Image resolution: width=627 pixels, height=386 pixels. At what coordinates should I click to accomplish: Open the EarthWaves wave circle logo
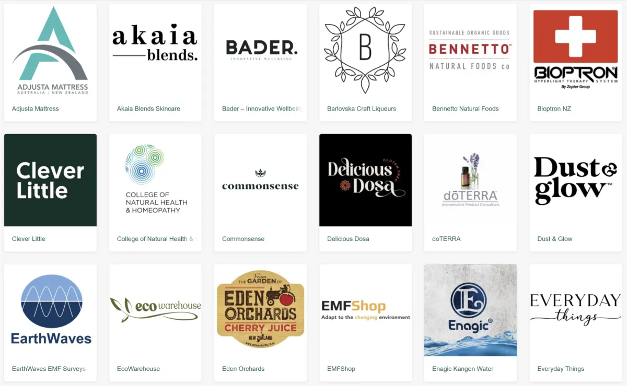(50, 310)
